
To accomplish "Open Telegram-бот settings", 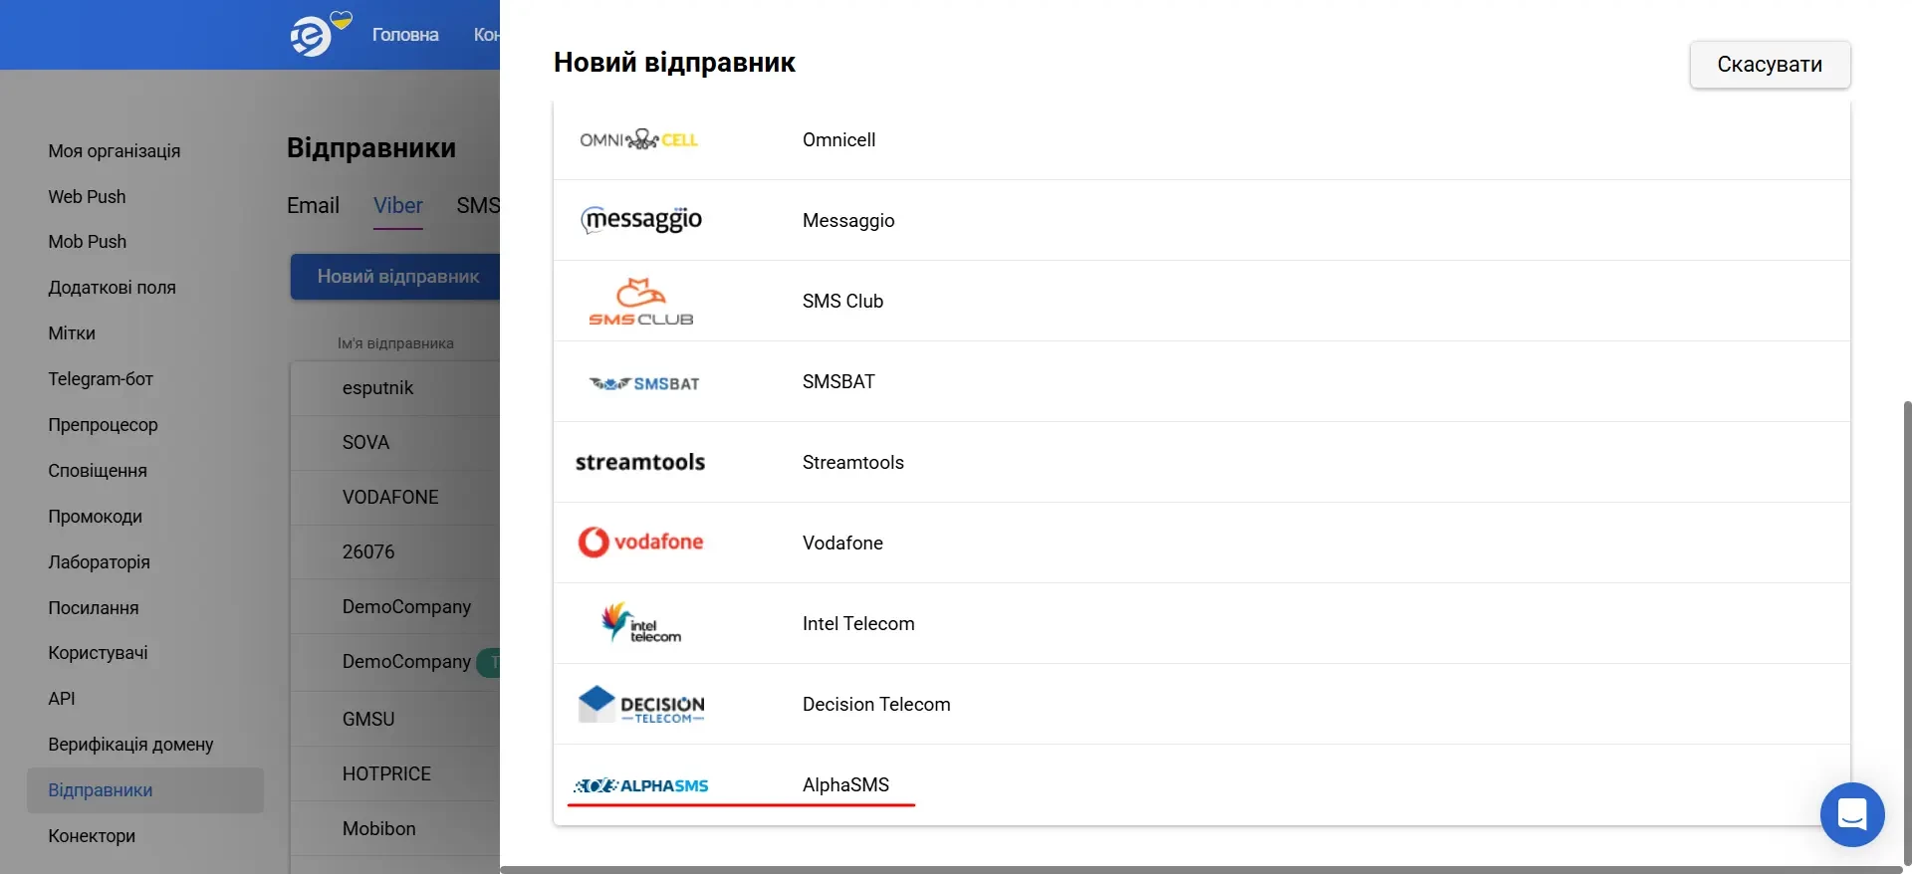I will click(x=101, y=379).
